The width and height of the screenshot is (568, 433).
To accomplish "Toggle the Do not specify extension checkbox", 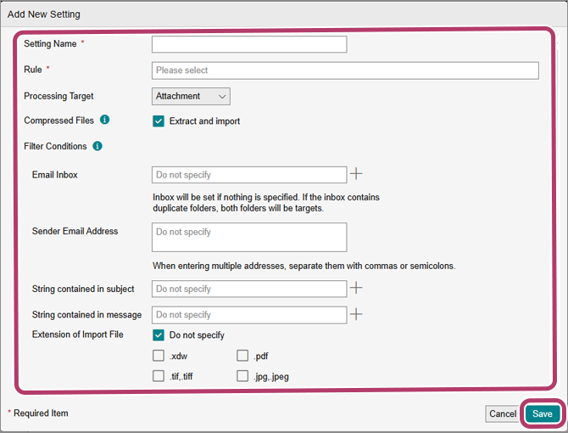I will (159, 335).
